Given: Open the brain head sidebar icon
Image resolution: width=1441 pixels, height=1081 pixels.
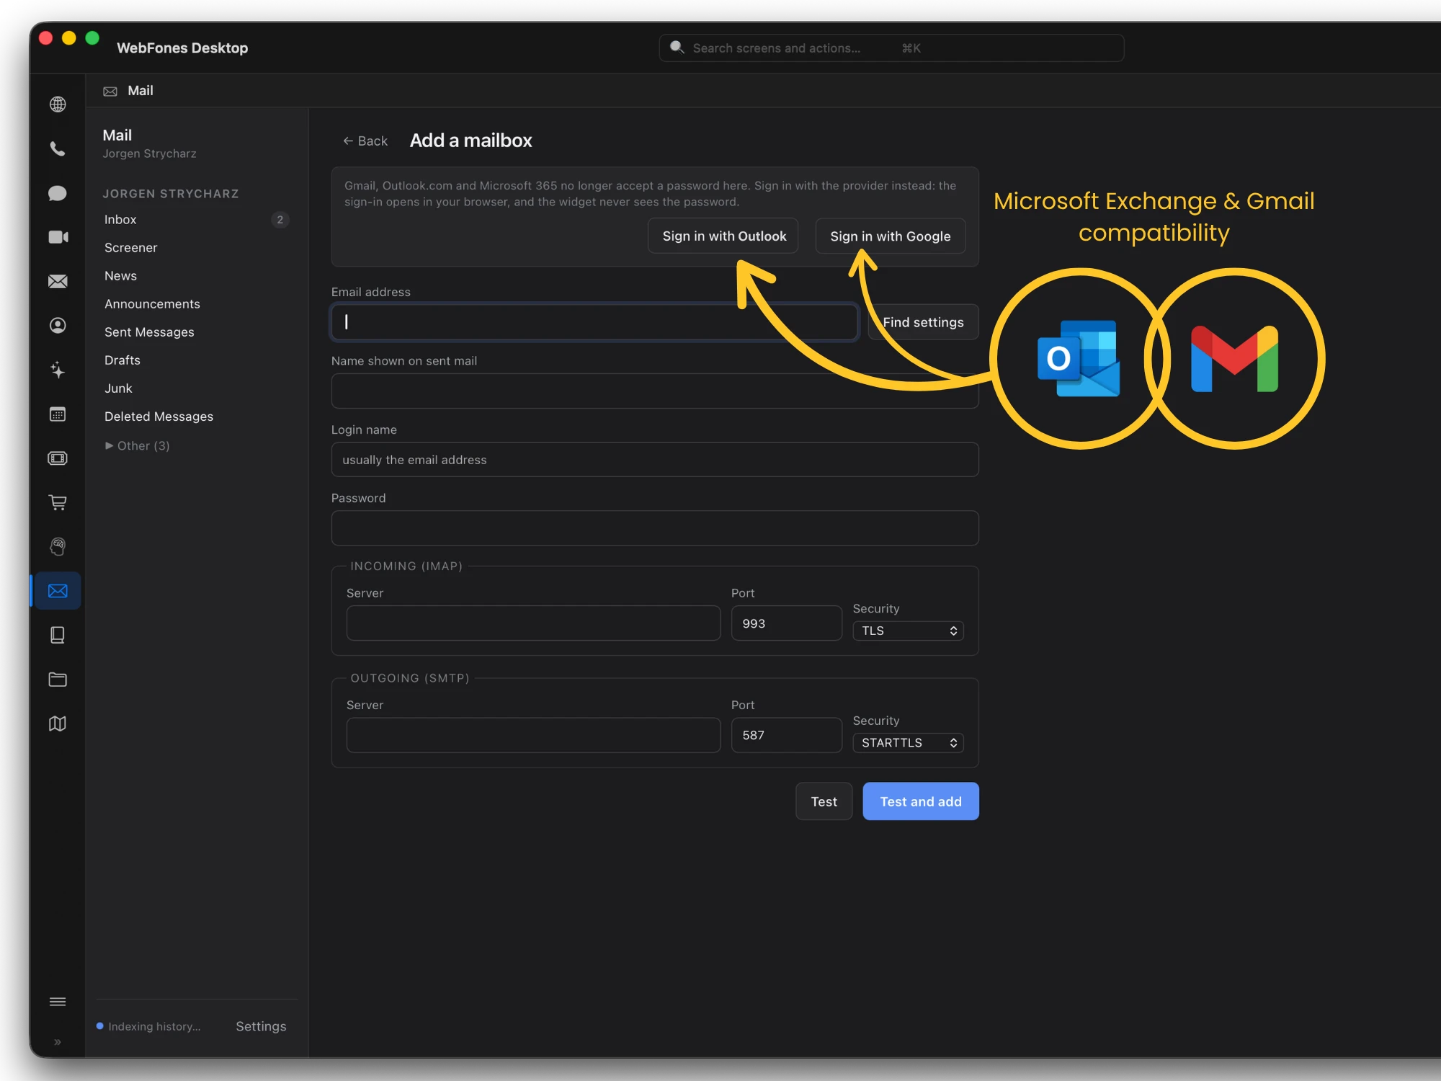Looking at the screenshot, I should point(58,547).
